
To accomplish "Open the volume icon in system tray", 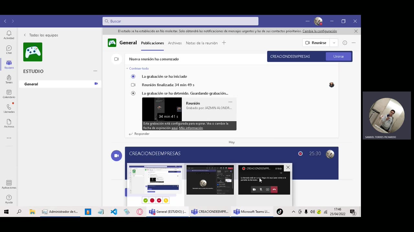I will pos(312,212).
